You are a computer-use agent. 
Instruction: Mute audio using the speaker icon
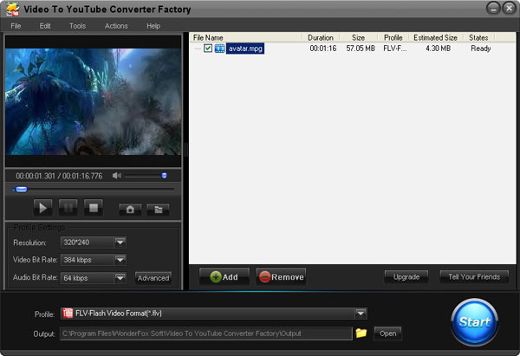tap(117, 176)
